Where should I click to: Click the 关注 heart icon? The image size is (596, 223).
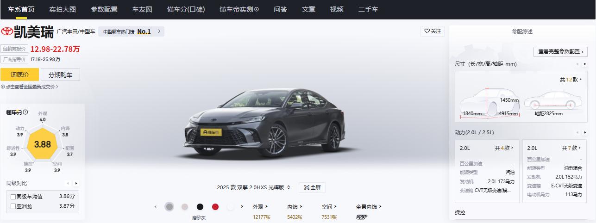[427, 31]
